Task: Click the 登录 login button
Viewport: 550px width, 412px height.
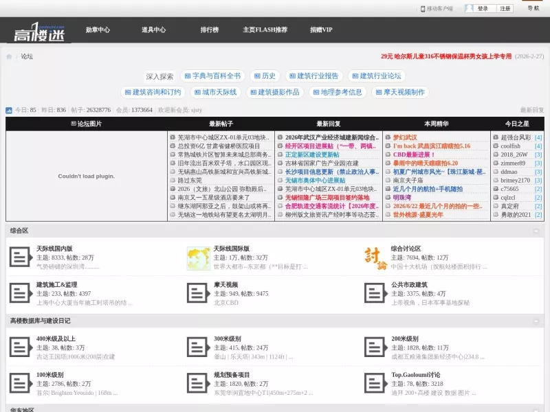Action: point(483,8)
